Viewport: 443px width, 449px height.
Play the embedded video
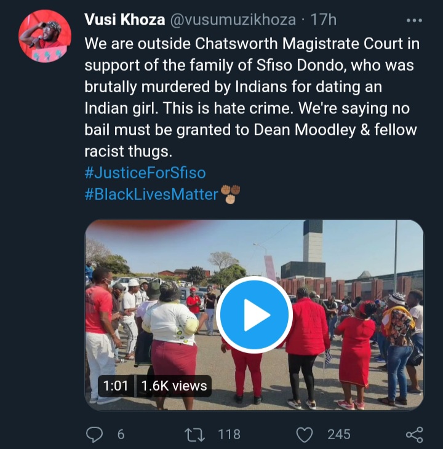click(x=253, y=314)
